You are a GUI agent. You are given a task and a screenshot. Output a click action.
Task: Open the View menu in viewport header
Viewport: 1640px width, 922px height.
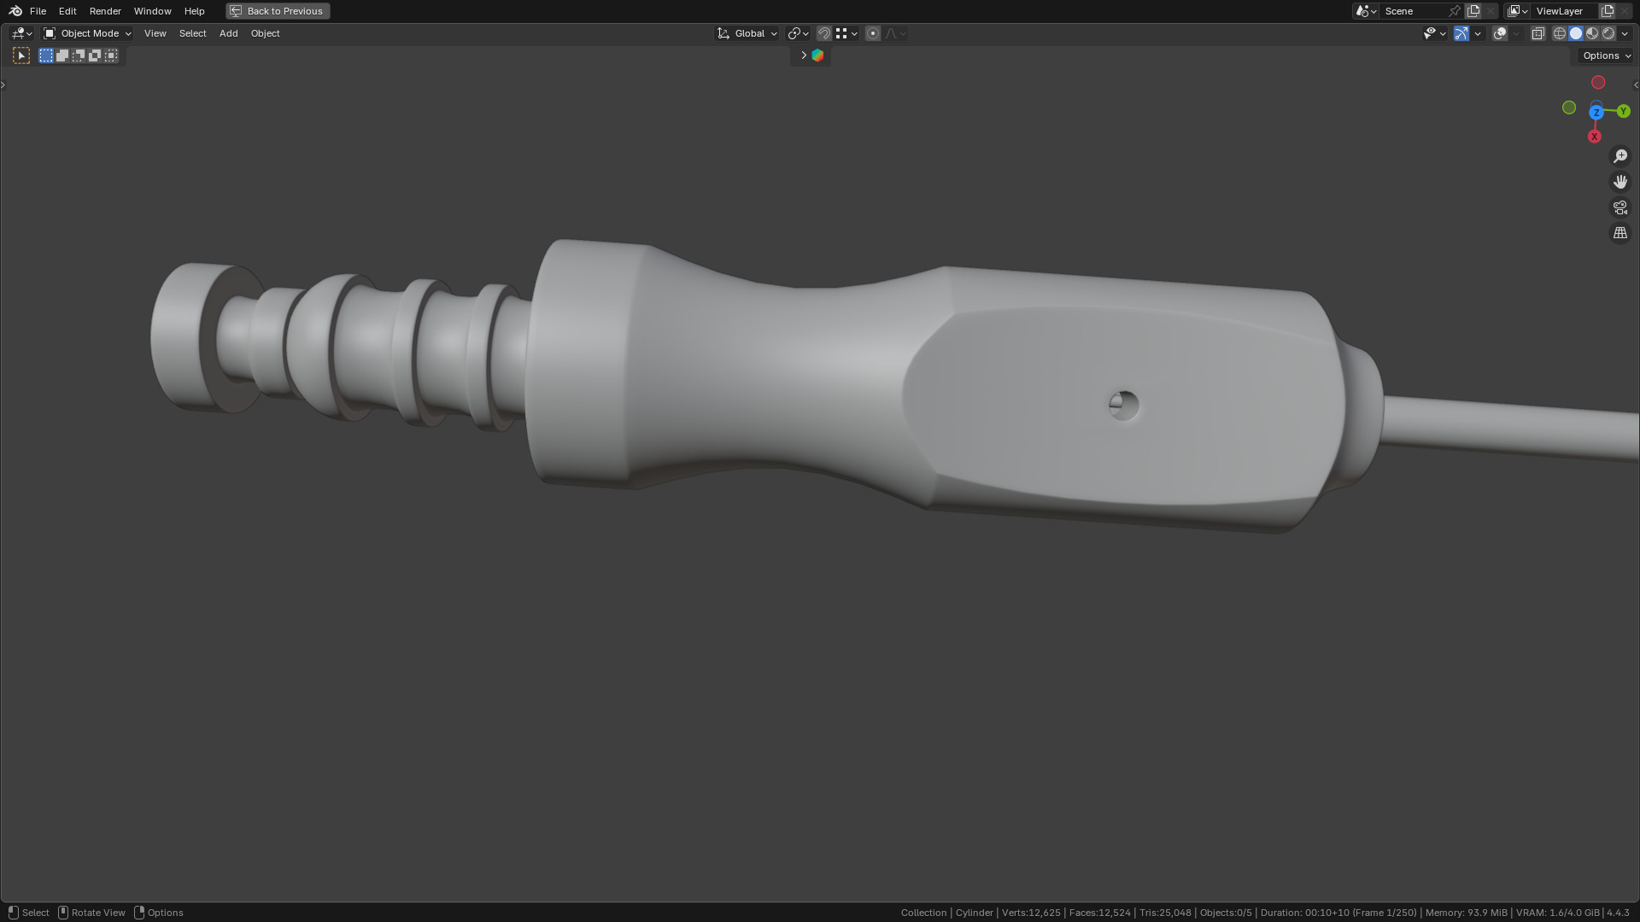(x=155, y=33)
